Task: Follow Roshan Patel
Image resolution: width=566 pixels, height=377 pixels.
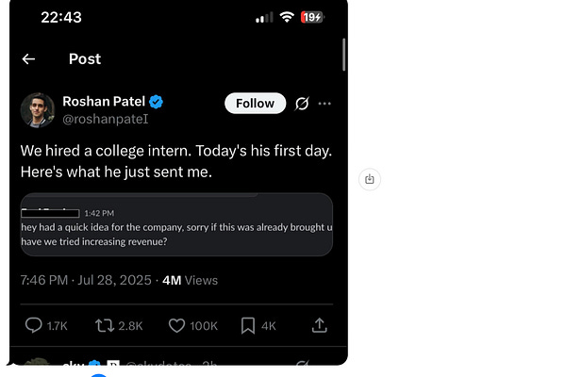Action: tap(255, 104)
